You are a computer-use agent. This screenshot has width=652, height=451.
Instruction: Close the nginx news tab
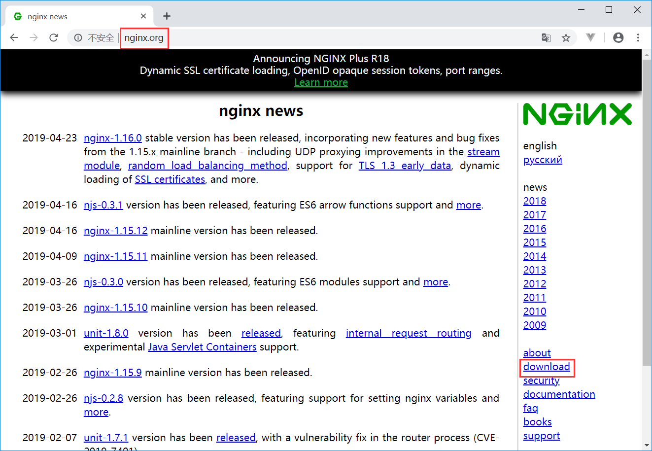point(143,16)
